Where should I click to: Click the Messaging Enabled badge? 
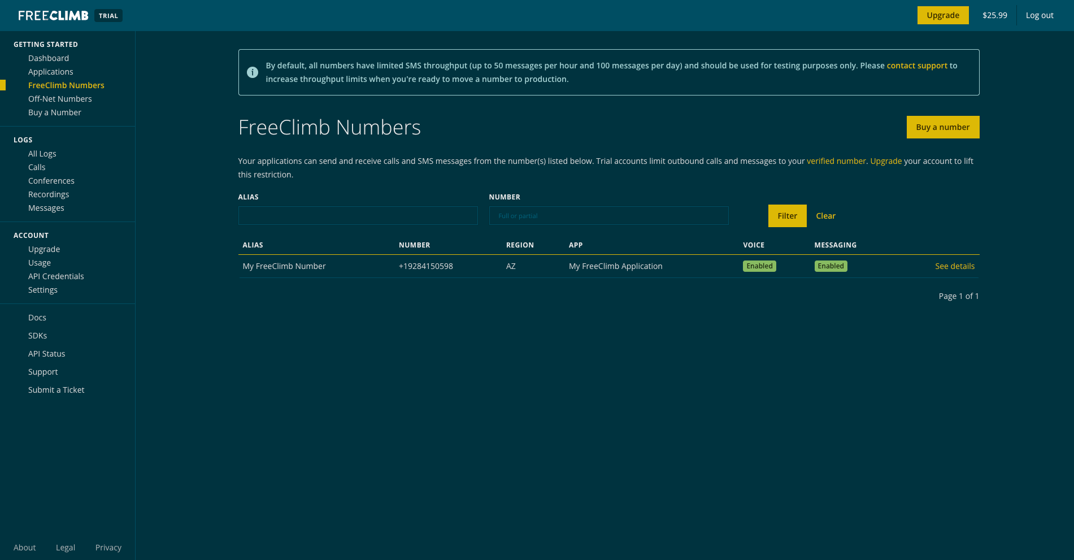pos(830,266)
